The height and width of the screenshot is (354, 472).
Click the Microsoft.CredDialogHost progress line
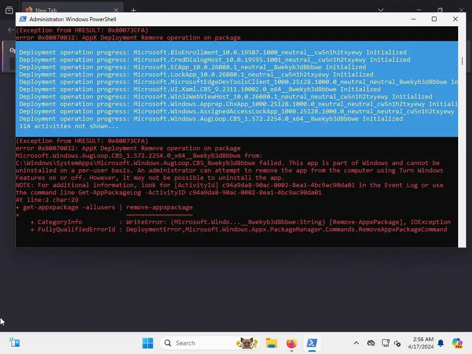(215, 59)
